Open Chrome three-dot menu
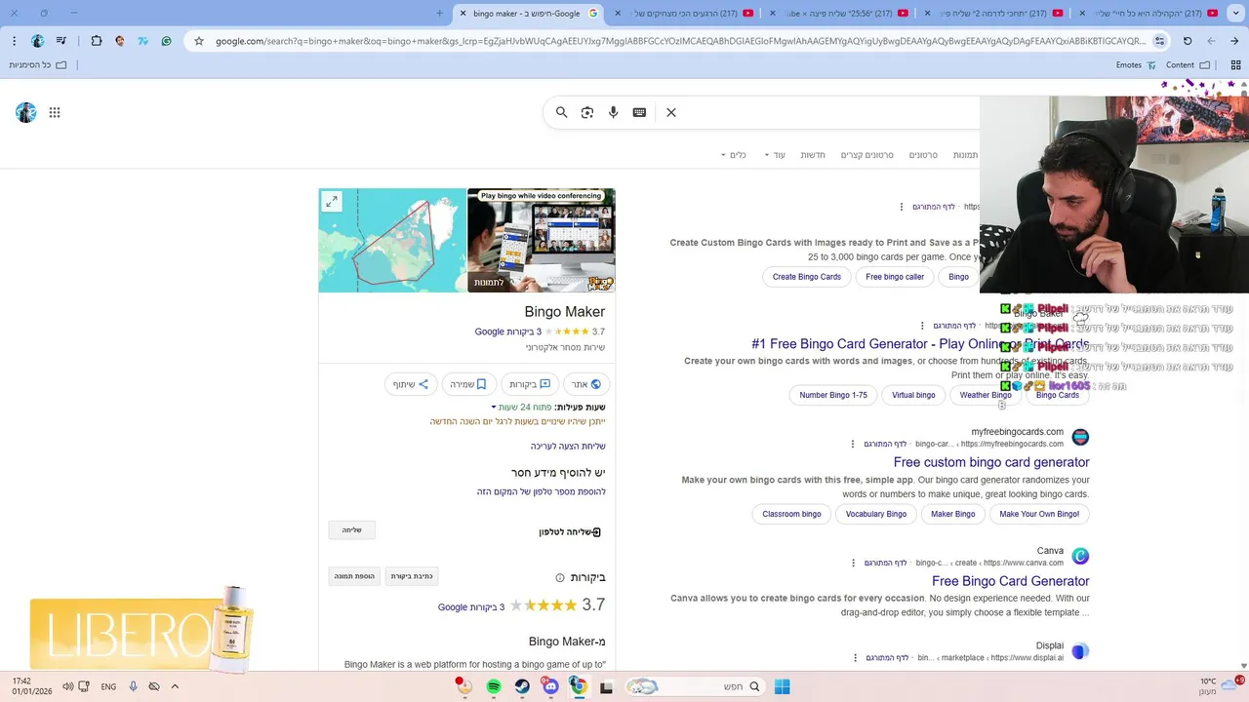Screen dimensions: 1249x702 [x=14, y=41]
